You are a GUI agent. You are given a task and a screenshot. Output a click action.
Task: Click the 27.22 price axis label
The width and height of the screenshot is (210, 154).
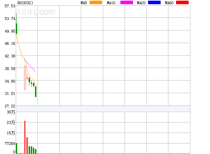[x=10, y=106]
